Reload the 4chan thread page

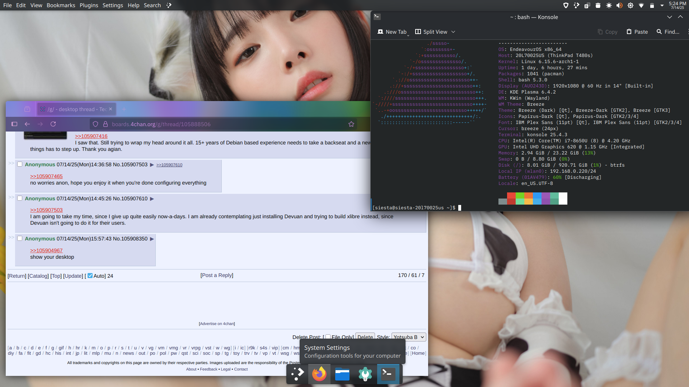point(53,124)
